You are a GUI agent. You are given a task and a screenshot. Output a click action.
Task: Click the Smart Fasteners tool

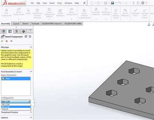(60, 13)
